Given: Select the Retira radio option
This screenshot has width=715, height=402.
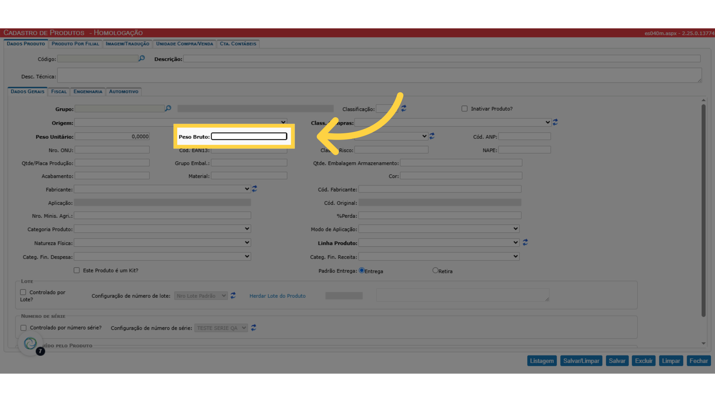Looking at the screenshot, I should pyautogui.click(x=435, y=271).
